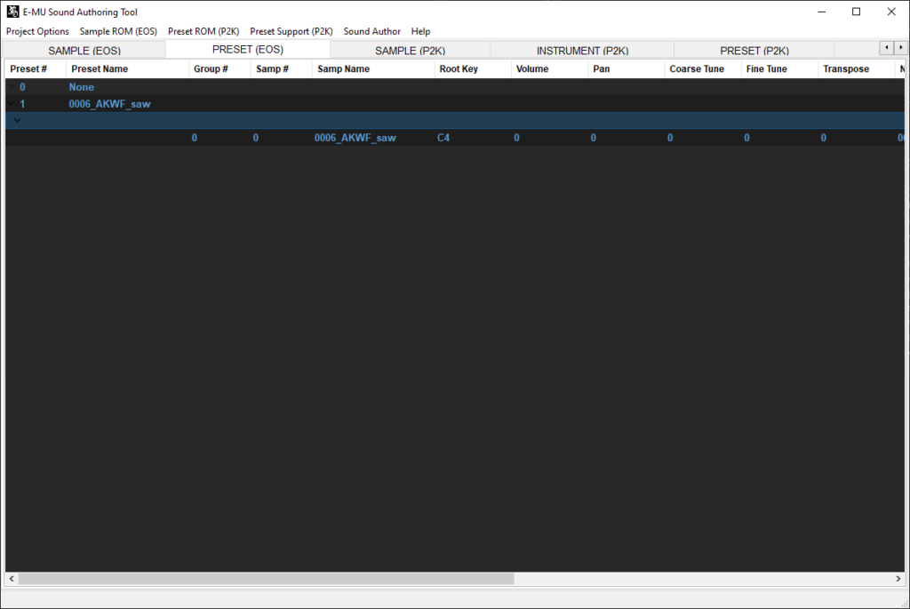Open the Sound Author menu
The image size is (910, 609).
pos(372,31)
